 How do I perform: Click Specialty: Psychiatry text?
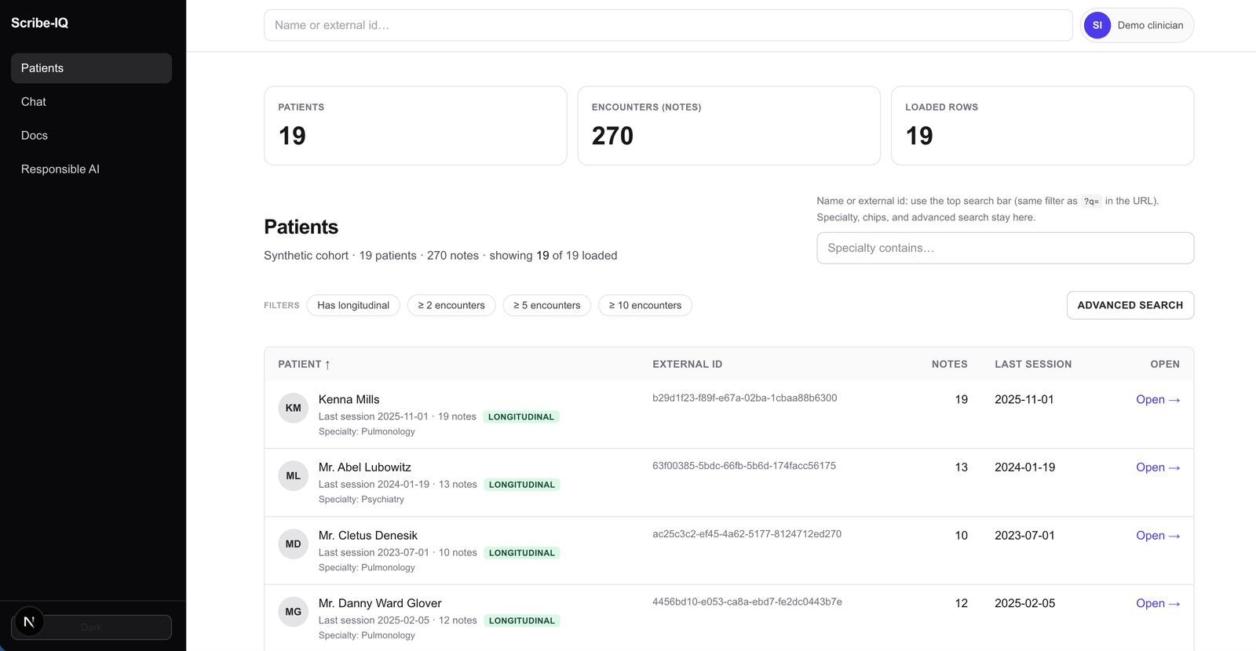pyautogui.click(x=361, y=500)
